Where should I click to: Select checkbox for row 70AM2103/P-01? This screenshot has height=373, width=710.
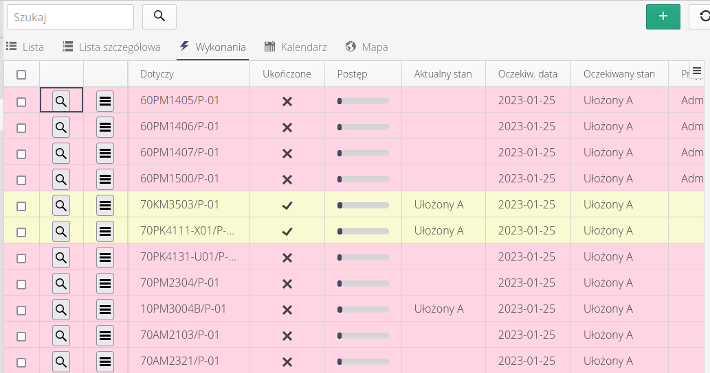pyautogui.click(x=21, y=336)
